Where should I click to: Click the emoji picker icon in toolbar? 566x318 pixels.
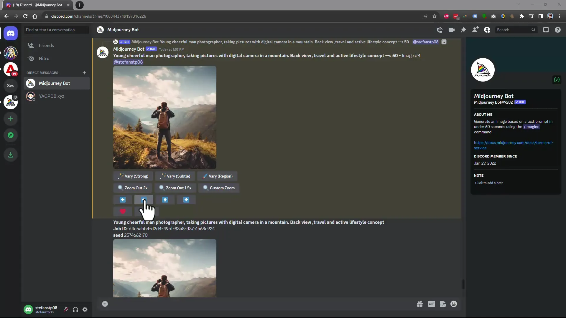tap(454, 304)
